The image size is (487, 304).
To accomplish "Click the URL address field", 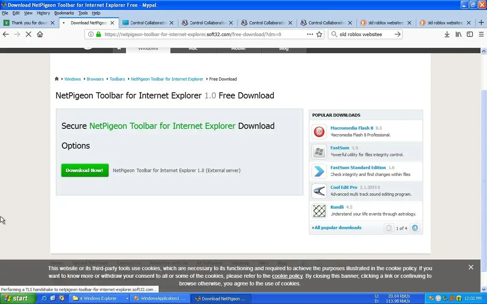I will (x=204, y=34).
